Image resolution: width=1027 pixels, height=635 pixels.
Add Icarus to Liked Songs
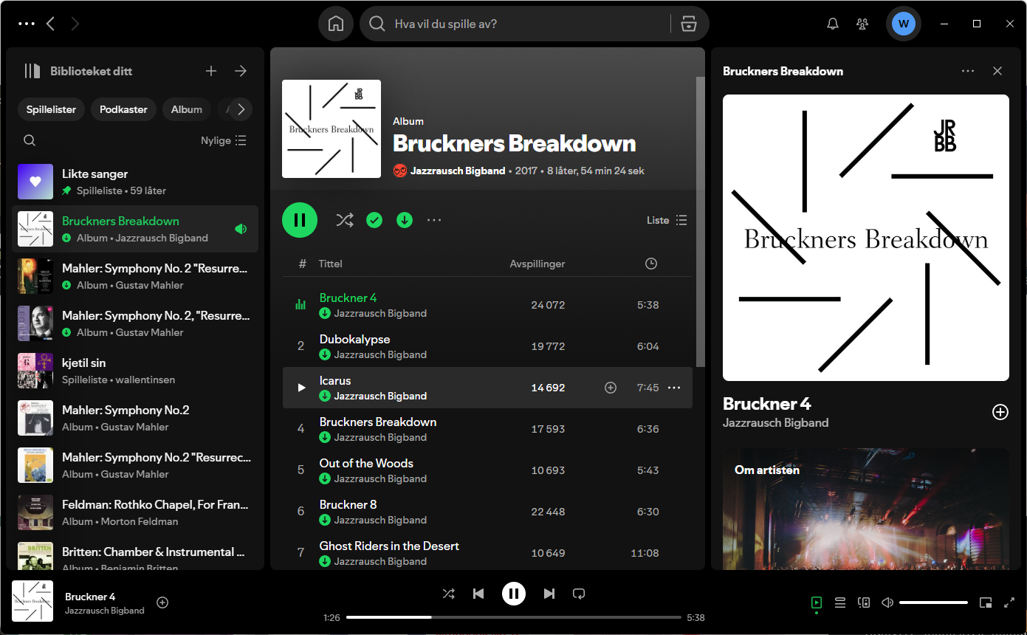coord(611,388)
